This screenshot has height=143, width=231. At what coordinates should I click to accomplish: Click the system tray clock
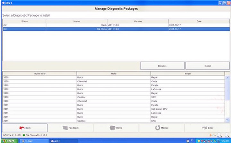click(225, 141)
